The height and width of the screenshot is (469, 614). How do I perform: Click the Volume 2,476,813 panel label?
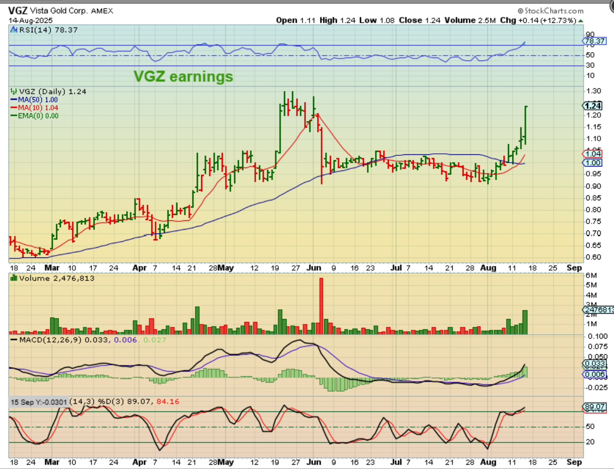(x=57, y=278)
